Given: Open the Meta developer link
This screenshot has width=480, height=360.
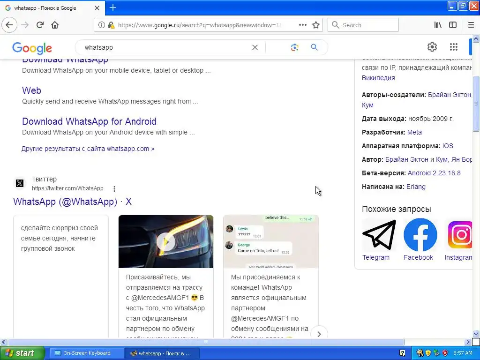Looking at the screenshot, I should coord(414,132).
